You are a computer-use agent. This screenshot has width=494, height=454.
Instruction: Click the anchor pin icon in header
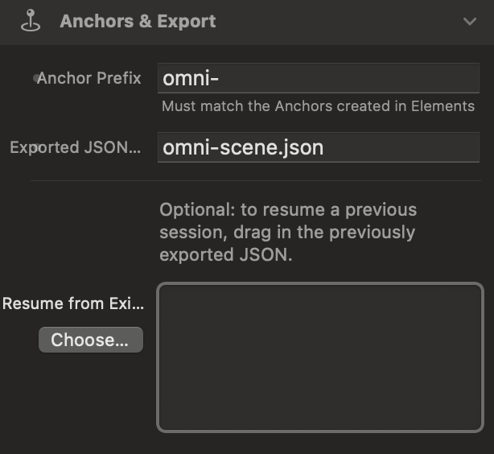(31, 20)
